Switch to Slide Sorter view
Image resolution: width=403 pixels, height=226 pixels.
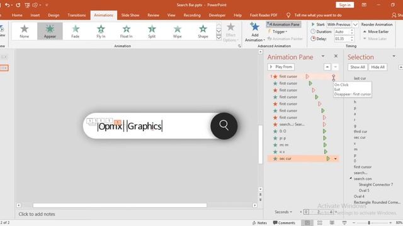[x=320, y=223]
